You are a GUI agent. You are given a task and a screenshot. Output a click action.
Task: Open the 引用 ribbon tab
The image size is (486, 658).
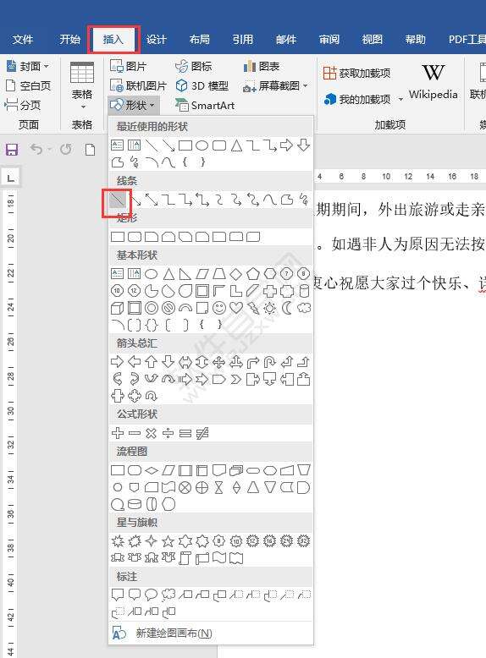(243, 40)
